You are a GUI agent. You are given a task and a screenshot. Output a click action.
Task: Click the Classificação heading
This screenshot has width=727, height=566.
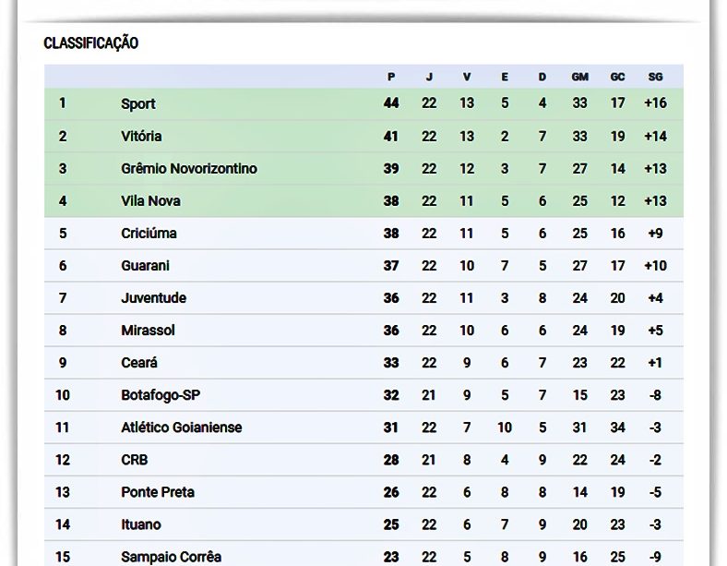90,43
